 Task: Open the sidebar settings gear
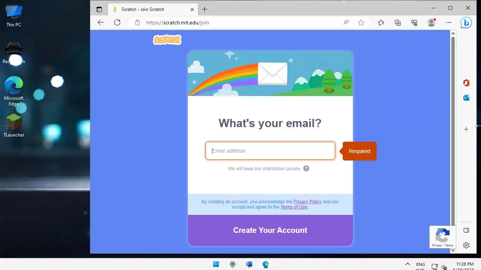coord(466,245)
